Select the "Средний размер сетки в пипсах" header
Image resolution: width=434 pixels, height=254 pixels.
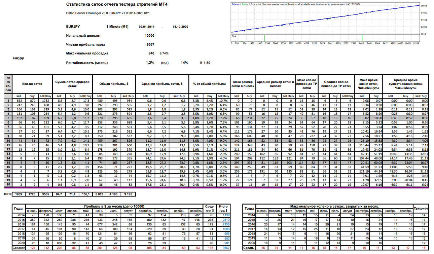pyautogui.click(x=275, y=84)
